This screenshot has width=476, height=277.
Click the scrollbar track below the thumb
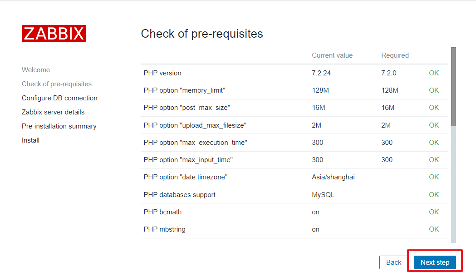[453, 182]
